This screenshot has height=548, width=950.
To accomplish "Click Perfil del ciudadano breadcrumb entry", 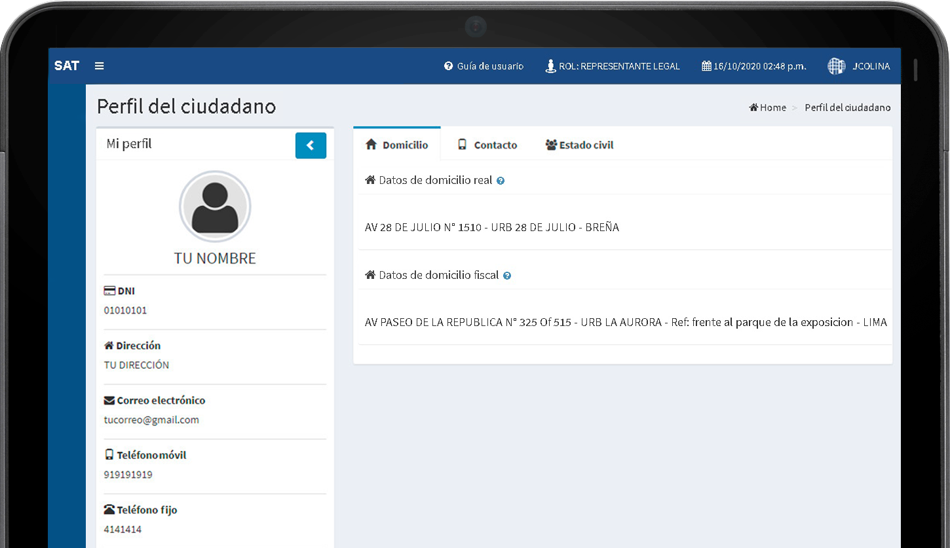I will coord(848,107).
